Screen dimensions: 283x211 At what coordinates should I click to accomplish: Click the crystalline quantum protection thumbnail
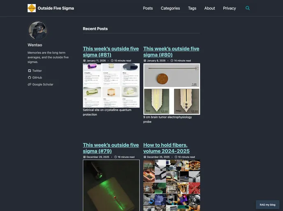click(x=111, y=85)
